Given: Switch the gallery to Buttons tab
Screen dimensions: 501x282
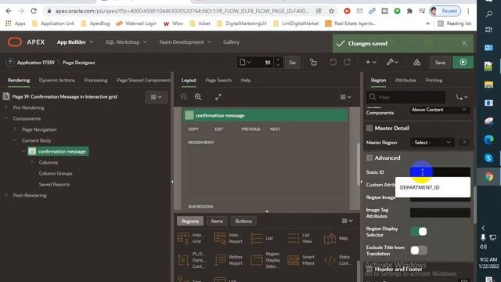Looking at the screenshot, I should point(243,221).
